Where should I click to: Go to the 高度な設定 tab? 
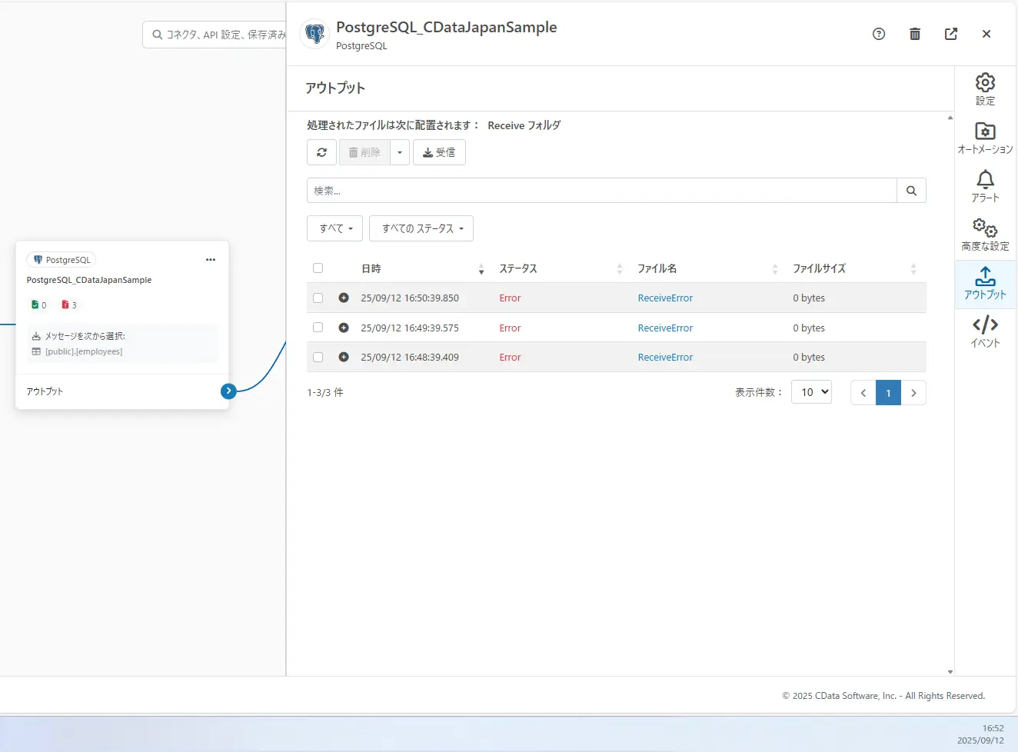click(986, 235)
